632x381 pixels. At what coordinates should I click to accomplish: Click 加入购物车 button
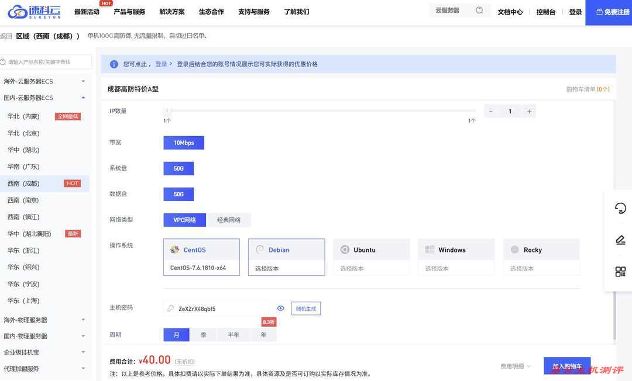566,366
